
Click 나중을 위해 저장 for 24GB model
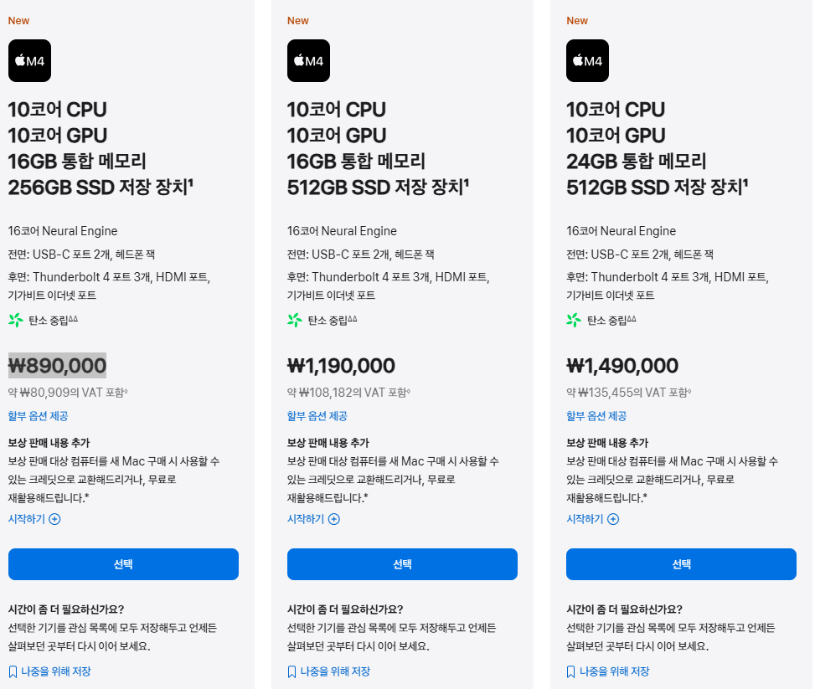tap(614, 672)
